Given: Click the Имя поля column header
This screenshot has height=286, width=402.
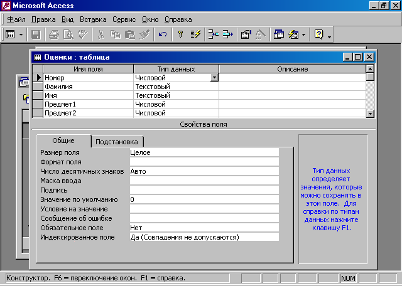Looking at the screenshot, I should (88, 69).
